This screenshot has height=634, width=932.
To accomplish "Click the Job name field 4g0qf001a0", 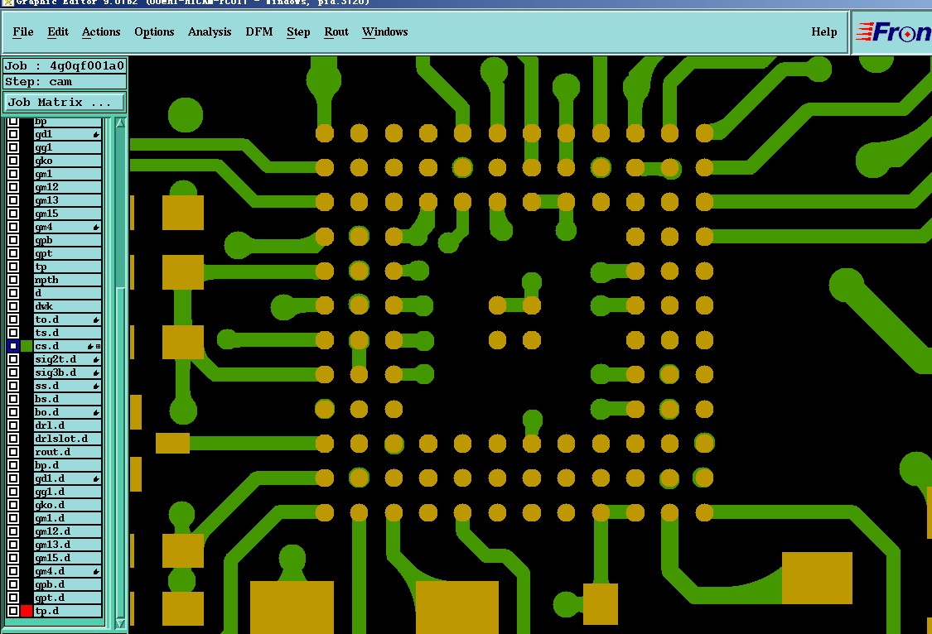I will point(64,66).
